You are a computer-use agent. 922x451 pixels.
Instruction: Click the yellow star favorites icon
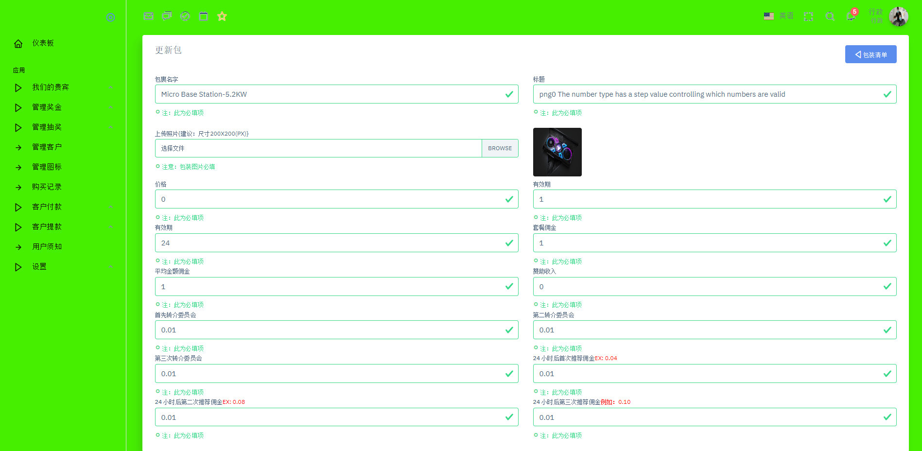[x=222, y=16]
